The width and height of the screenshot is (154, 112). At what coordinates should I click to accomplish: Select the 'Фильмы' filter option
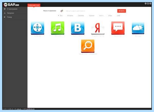click(70, 16)
